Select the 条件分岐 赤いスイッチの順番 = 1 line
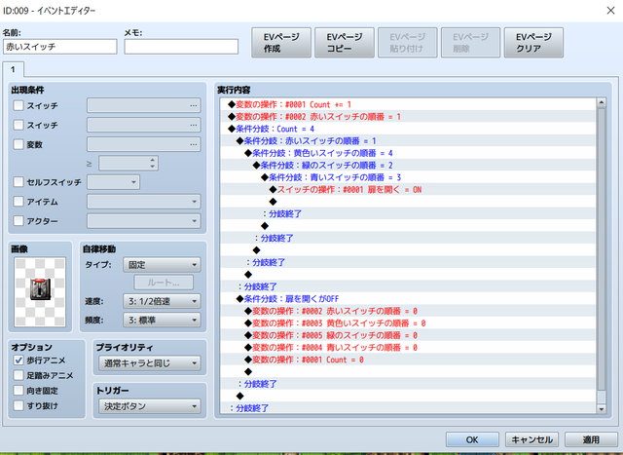Image resolution: width=623 pixels, height=455 pixels. tap(408, 141)
